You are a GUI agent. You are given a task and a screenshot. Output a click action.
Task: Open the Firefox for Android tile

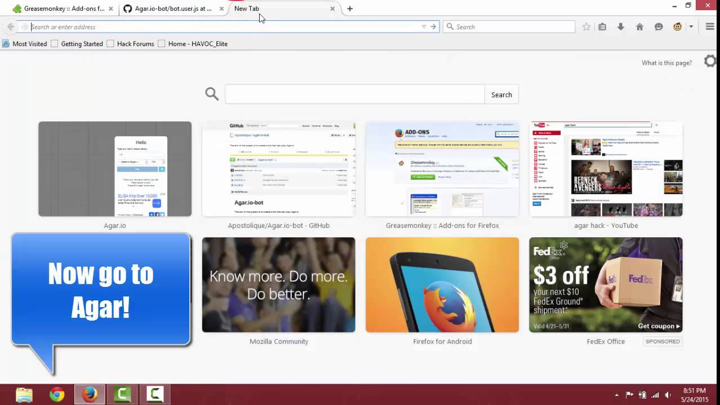click(442, 285)
